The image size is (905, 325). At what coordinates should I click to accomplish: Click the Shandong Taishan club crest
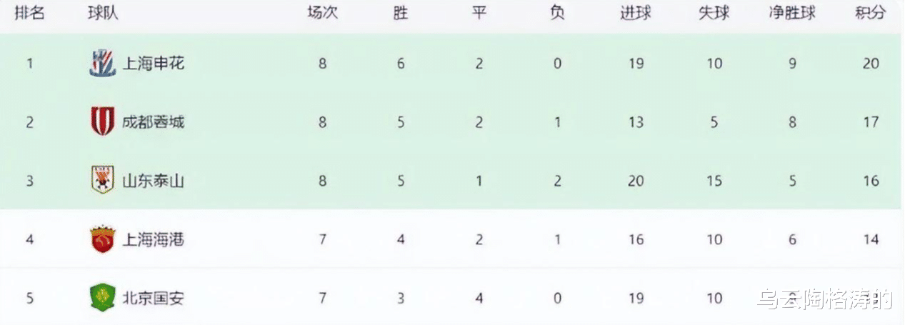point(102,181)
